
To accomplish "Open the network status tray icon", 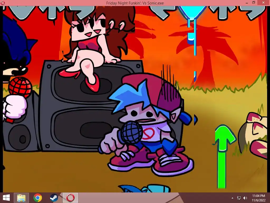I will point(239,198).
